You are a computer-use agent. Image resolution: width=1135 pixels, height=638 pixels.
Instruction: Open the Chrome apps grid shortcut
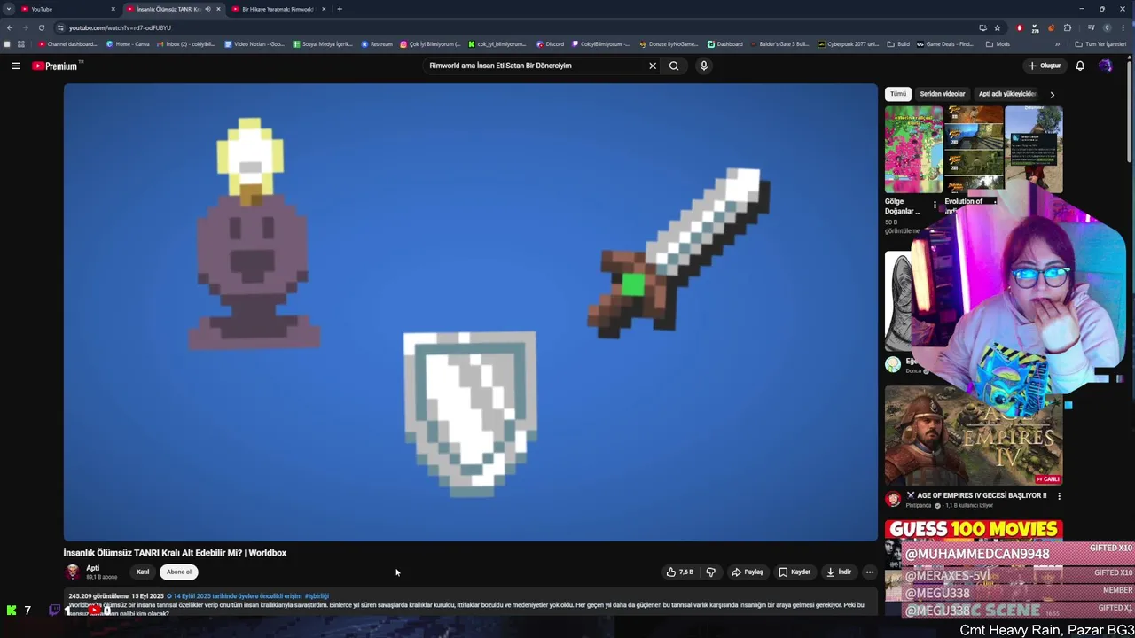pyautogui.click(x=20, y=44)
